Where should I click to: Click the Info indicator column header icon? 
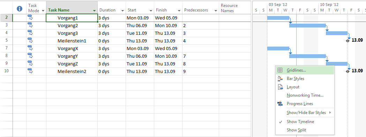click(x=20, y=9)
